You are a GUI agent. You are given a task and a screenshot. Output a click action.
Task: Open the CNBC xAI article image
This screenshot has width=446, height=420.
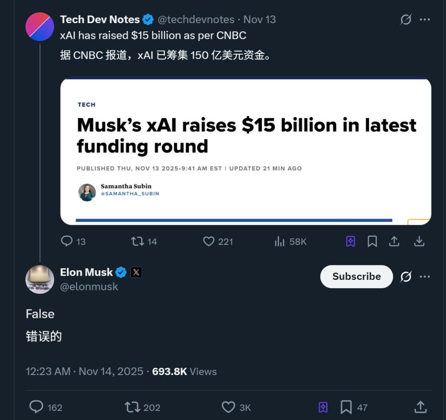pos(246,151)
